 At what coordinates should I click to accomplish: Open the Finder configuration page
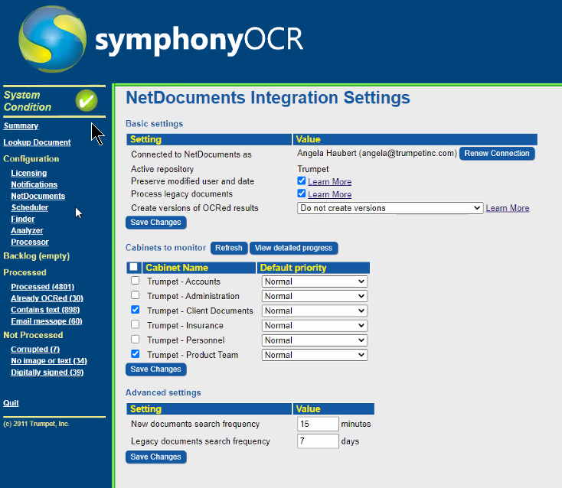tap(22, 219)
